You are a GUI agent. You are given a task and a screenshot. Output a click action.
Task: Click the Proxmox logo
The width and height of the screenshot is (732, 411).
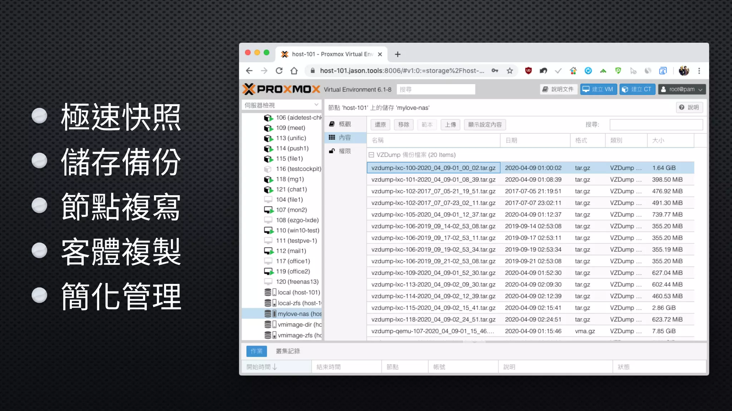[x=281, y=89]
